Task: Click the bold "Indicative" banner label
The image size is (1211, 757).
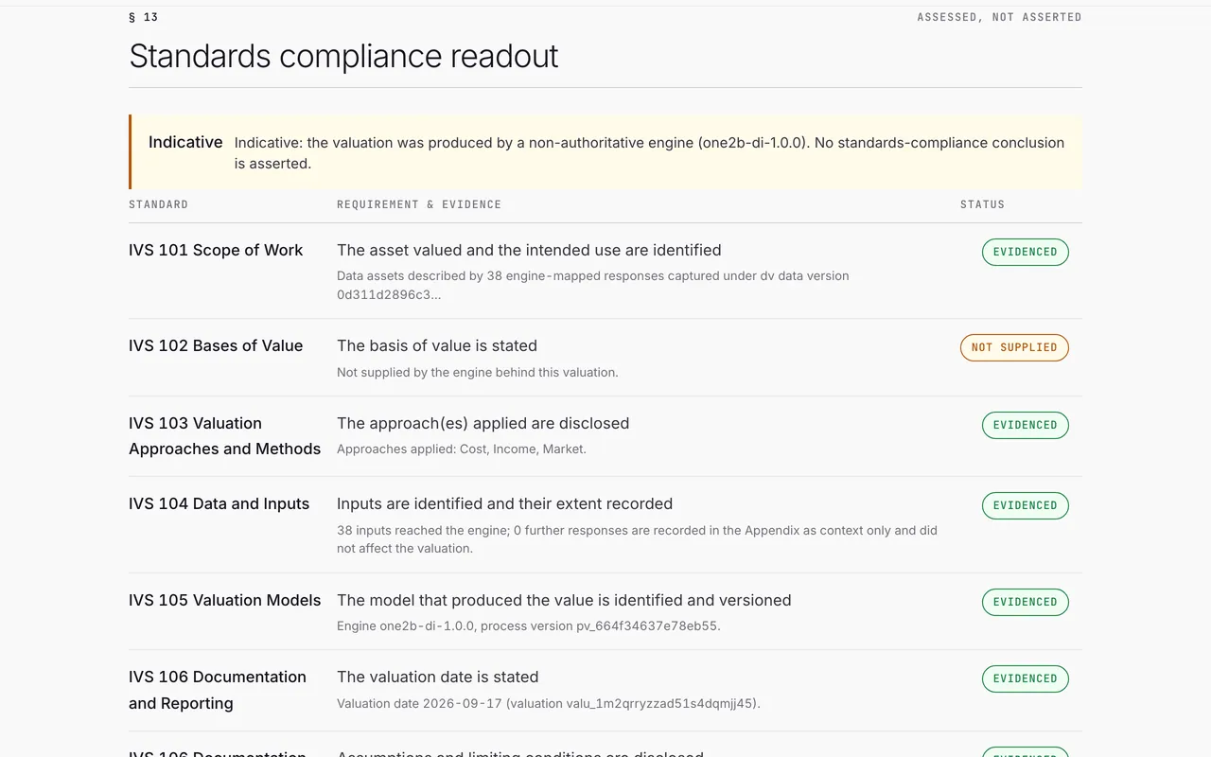Action: click(185, 142)
